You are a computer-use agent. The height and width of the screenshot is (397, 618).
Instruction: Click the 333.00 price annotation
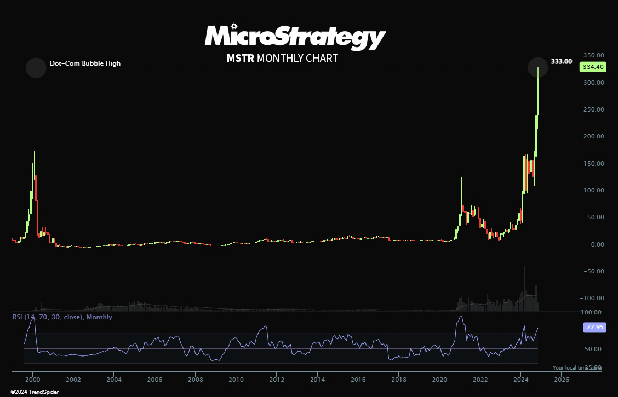coord(561,61)
